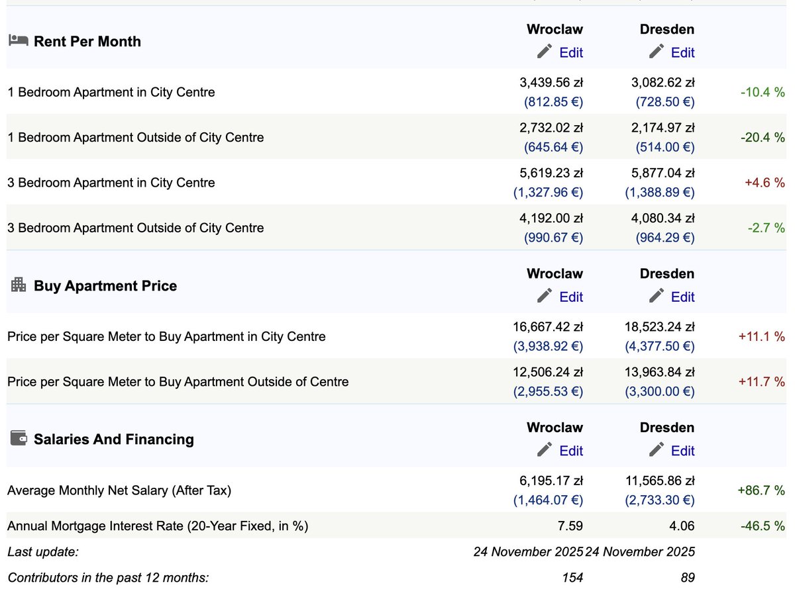
Task: Click the -10.4 % difference
Action: (x=763, y=93)
